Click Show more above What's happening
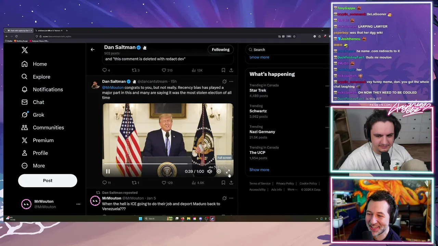 pos(259,57)
